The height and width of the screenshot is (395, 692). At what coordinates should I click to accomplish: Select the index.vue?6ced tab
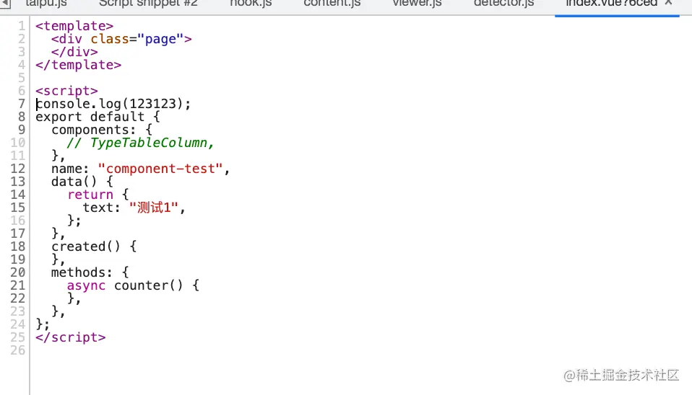612,4
